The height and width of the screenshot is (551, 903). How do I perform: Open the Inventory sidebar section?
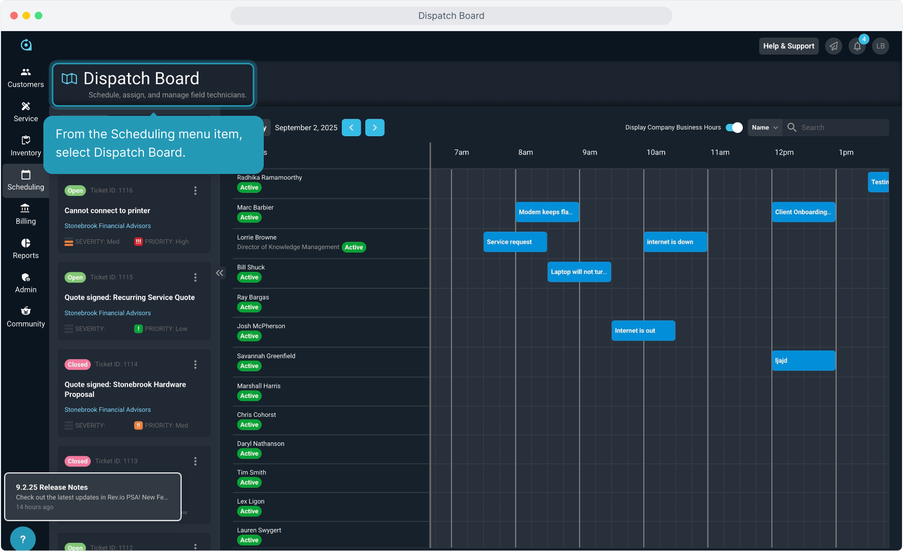point(26,146)
